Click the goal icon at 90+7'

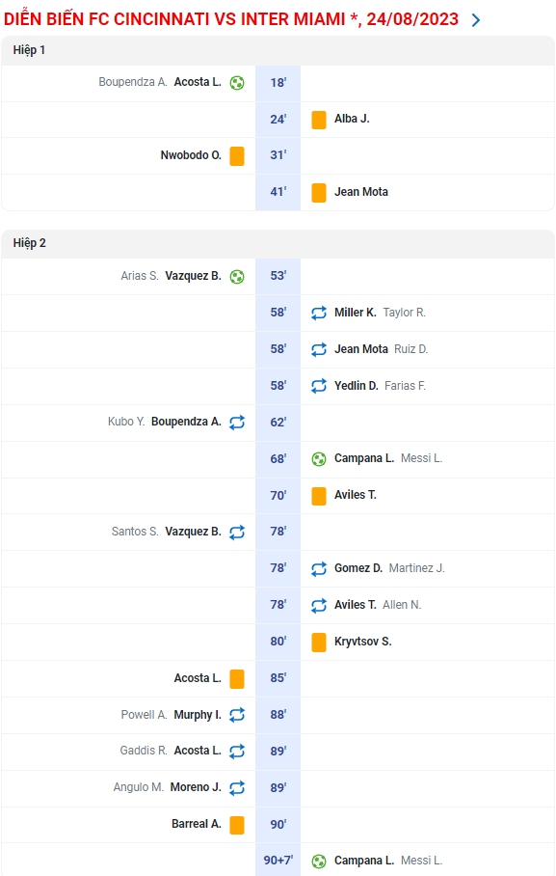[x=319, y=862]
